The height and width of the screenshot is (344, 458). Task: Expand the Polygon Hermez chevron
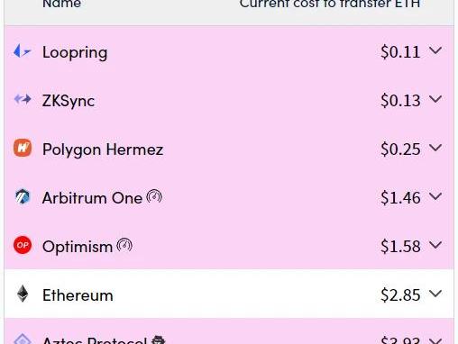pyautogui.click(x=435, y=148)
